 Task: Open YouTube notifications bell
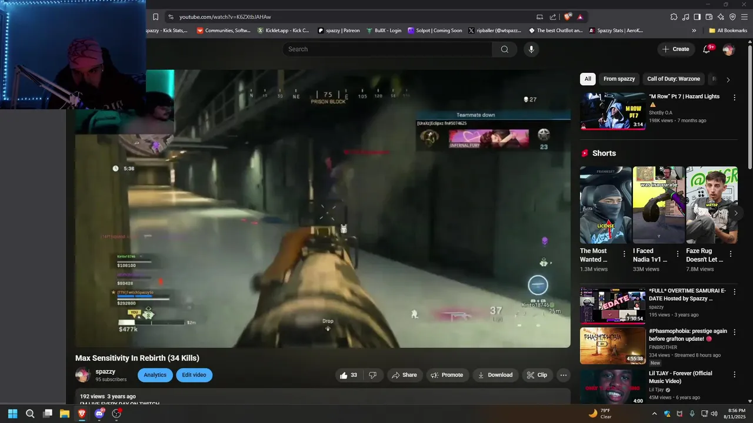(x=707, y=49)
